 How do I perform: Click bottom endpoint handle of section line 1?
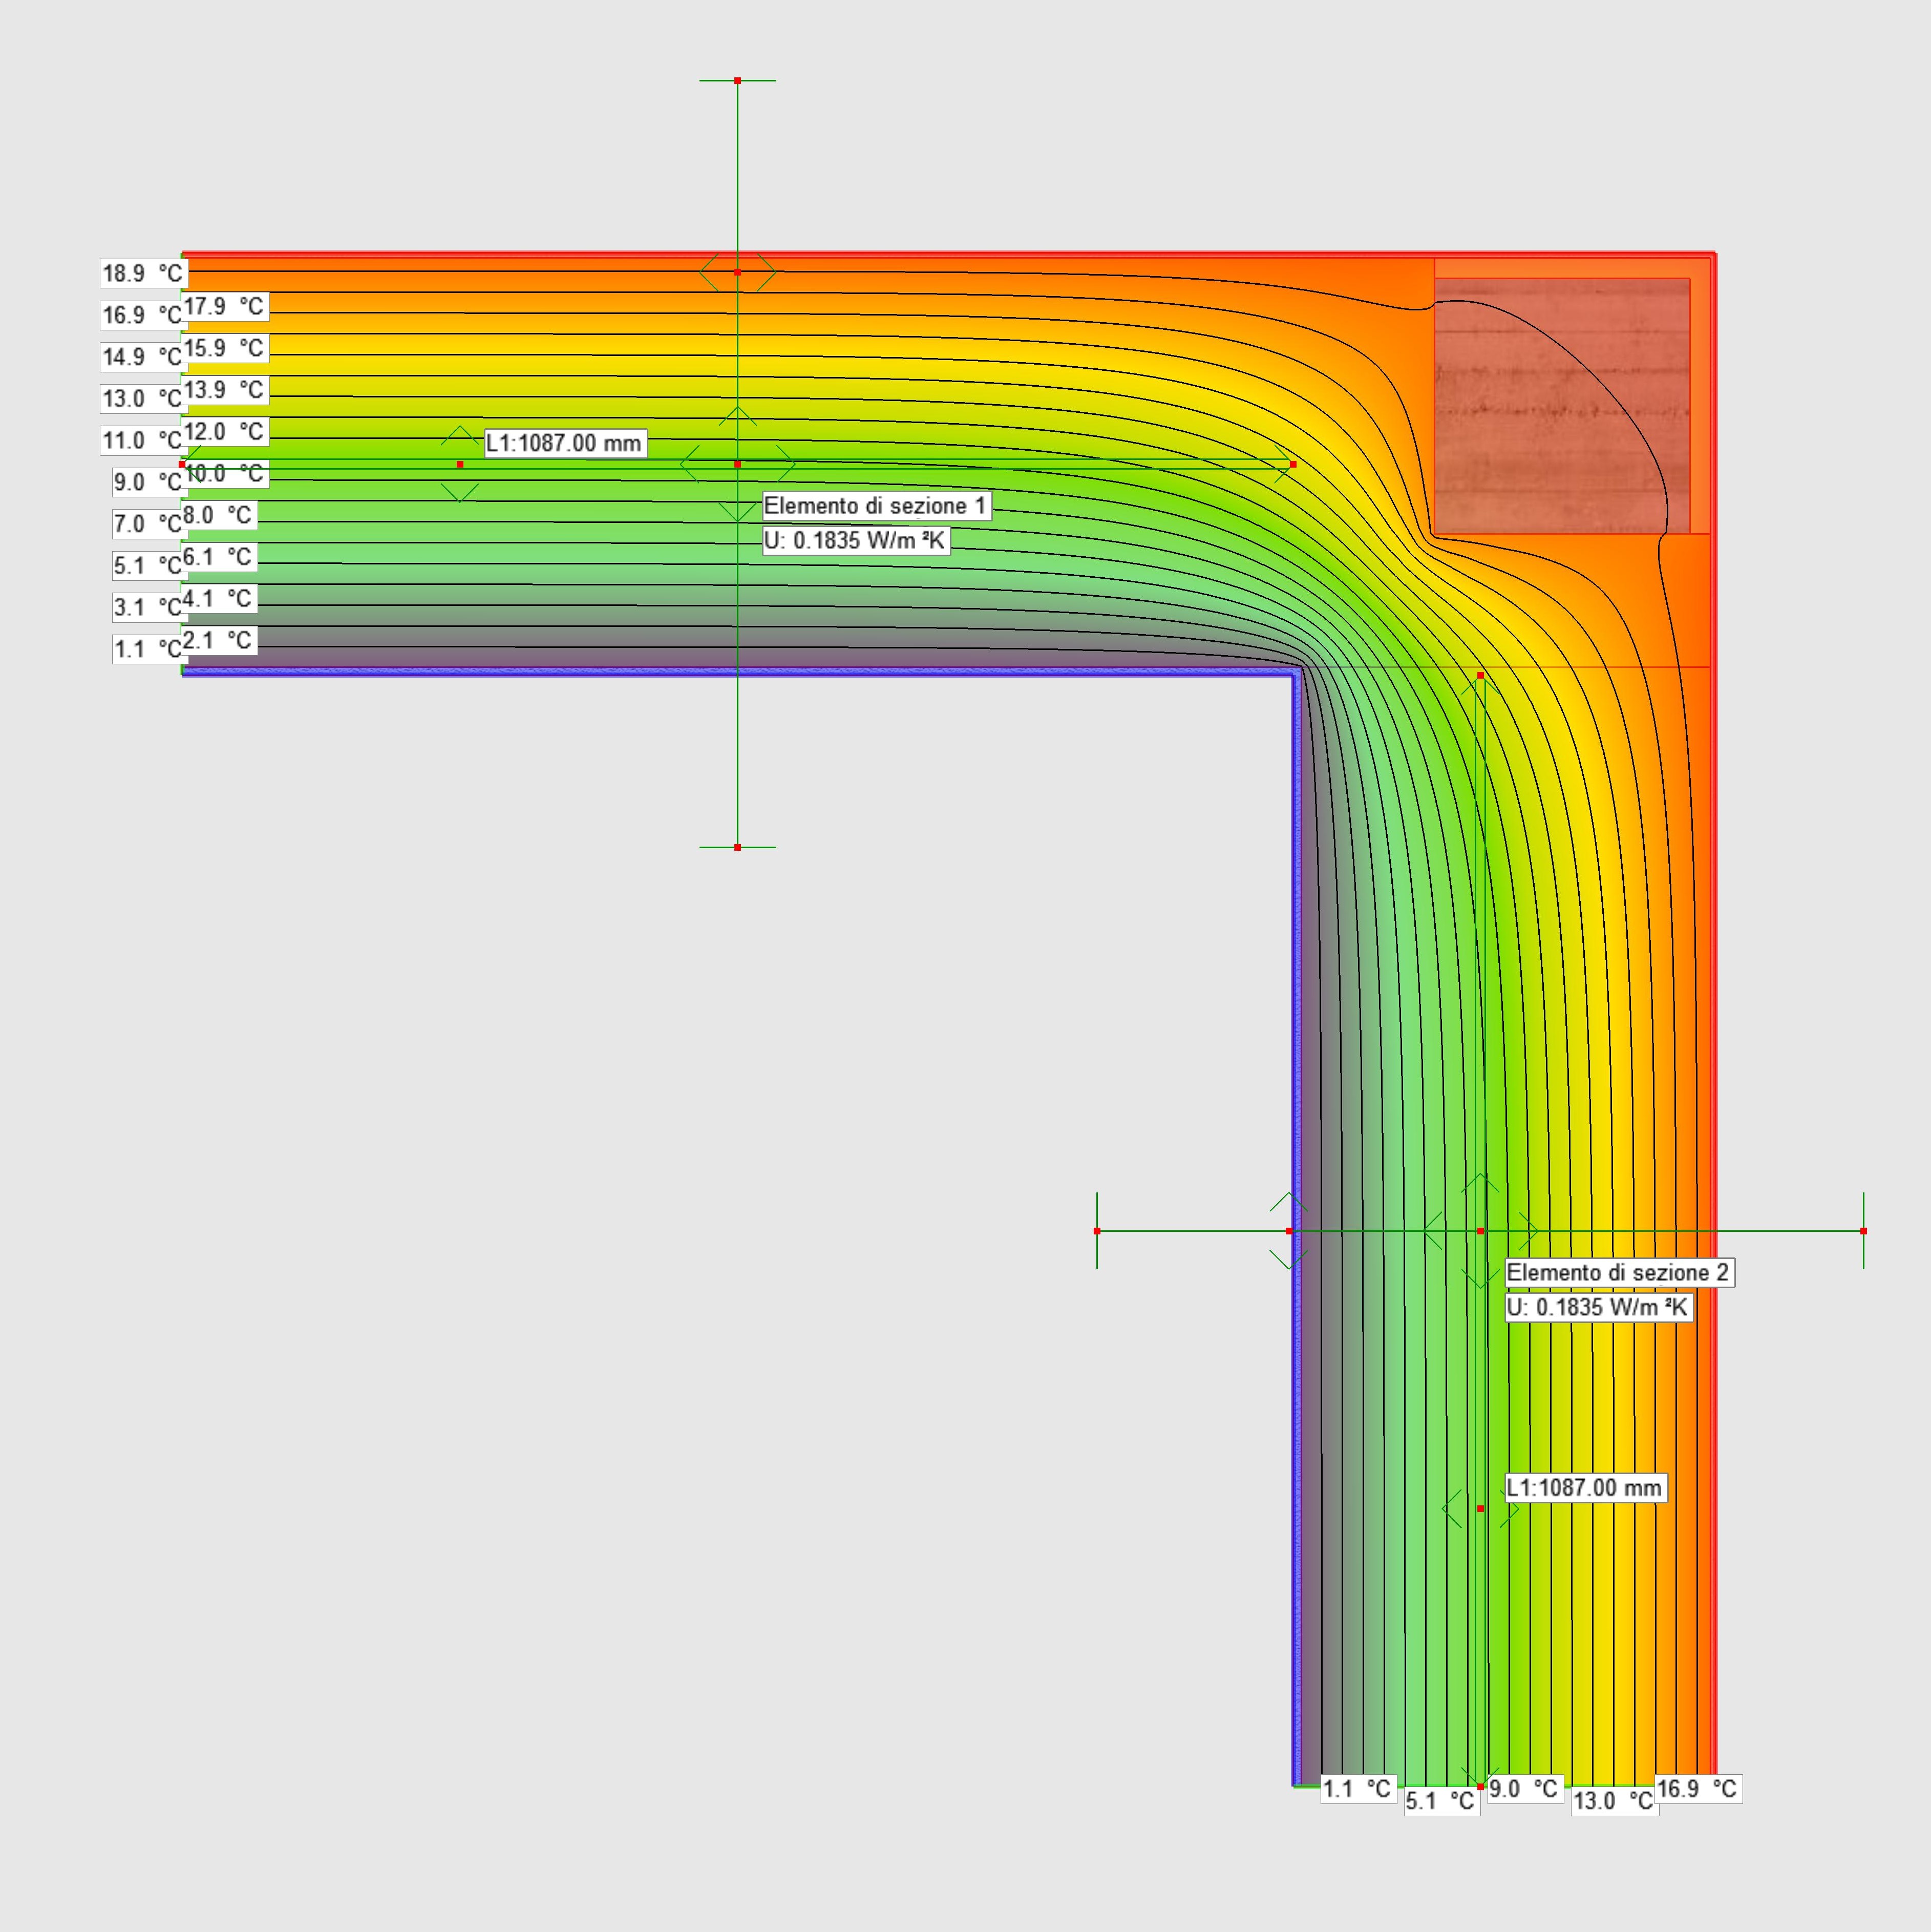click(738, 847)
